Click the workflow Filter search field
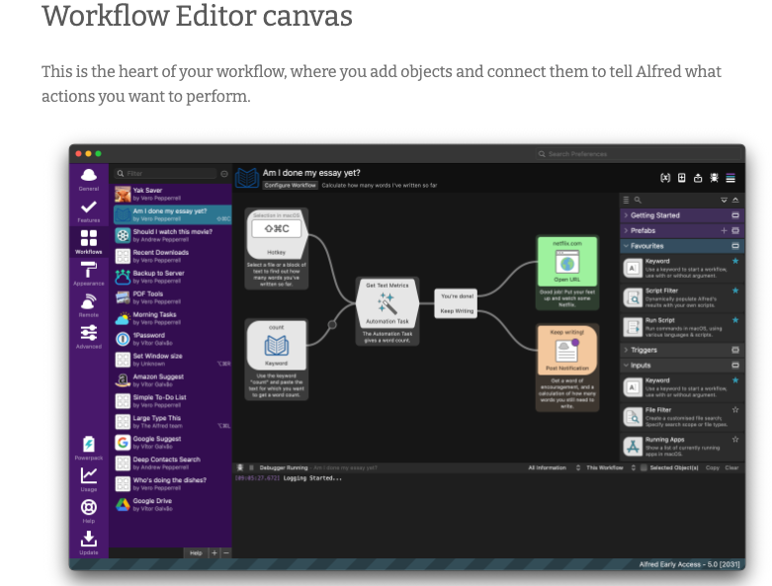 (165, 173)
